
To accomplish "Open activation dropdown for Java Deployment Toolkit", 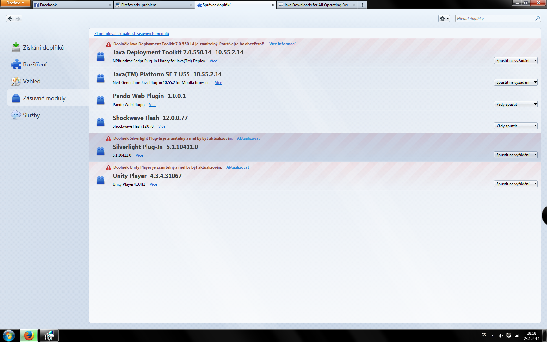I will coord(515,61).
